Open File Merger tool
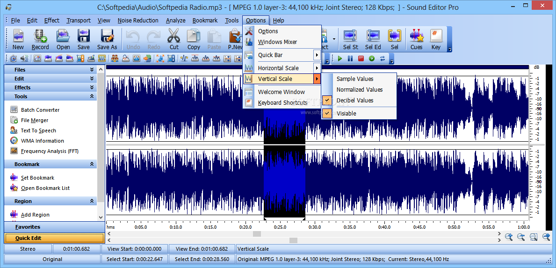Viewport: 556px width, 268px height. 35,120
